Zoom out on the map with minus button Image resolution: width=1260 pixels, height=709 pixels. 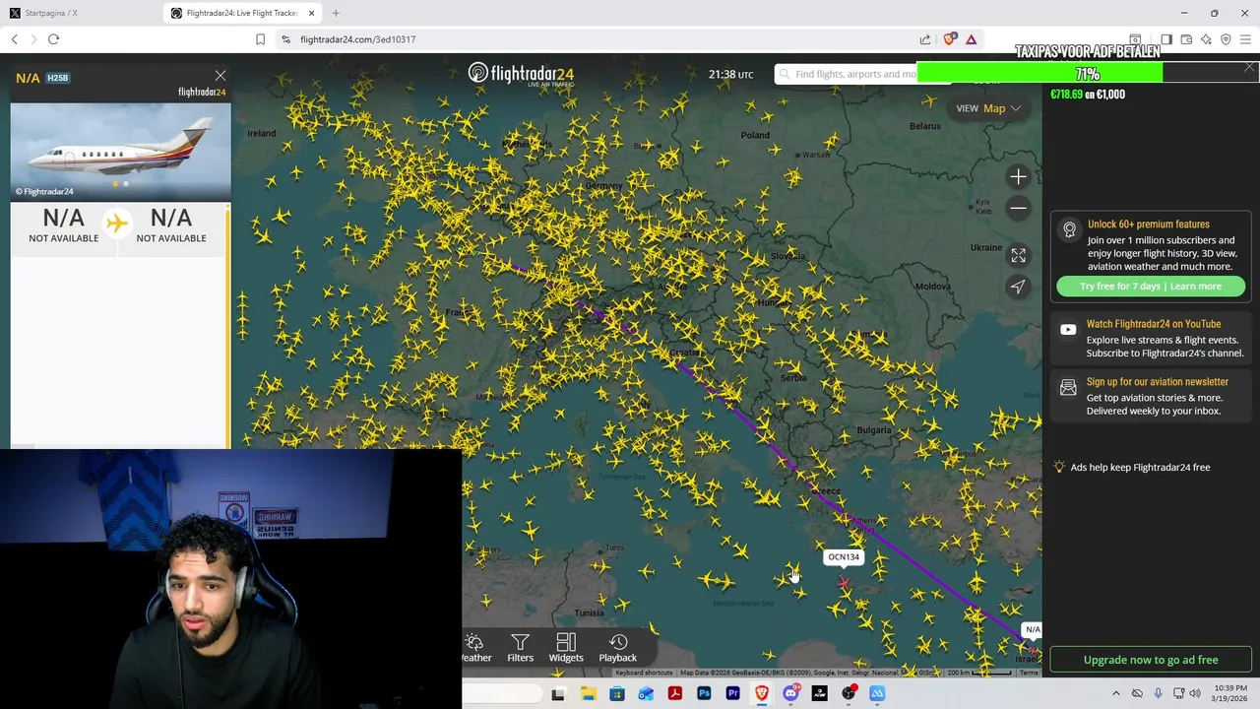(x=1019, y=208)
